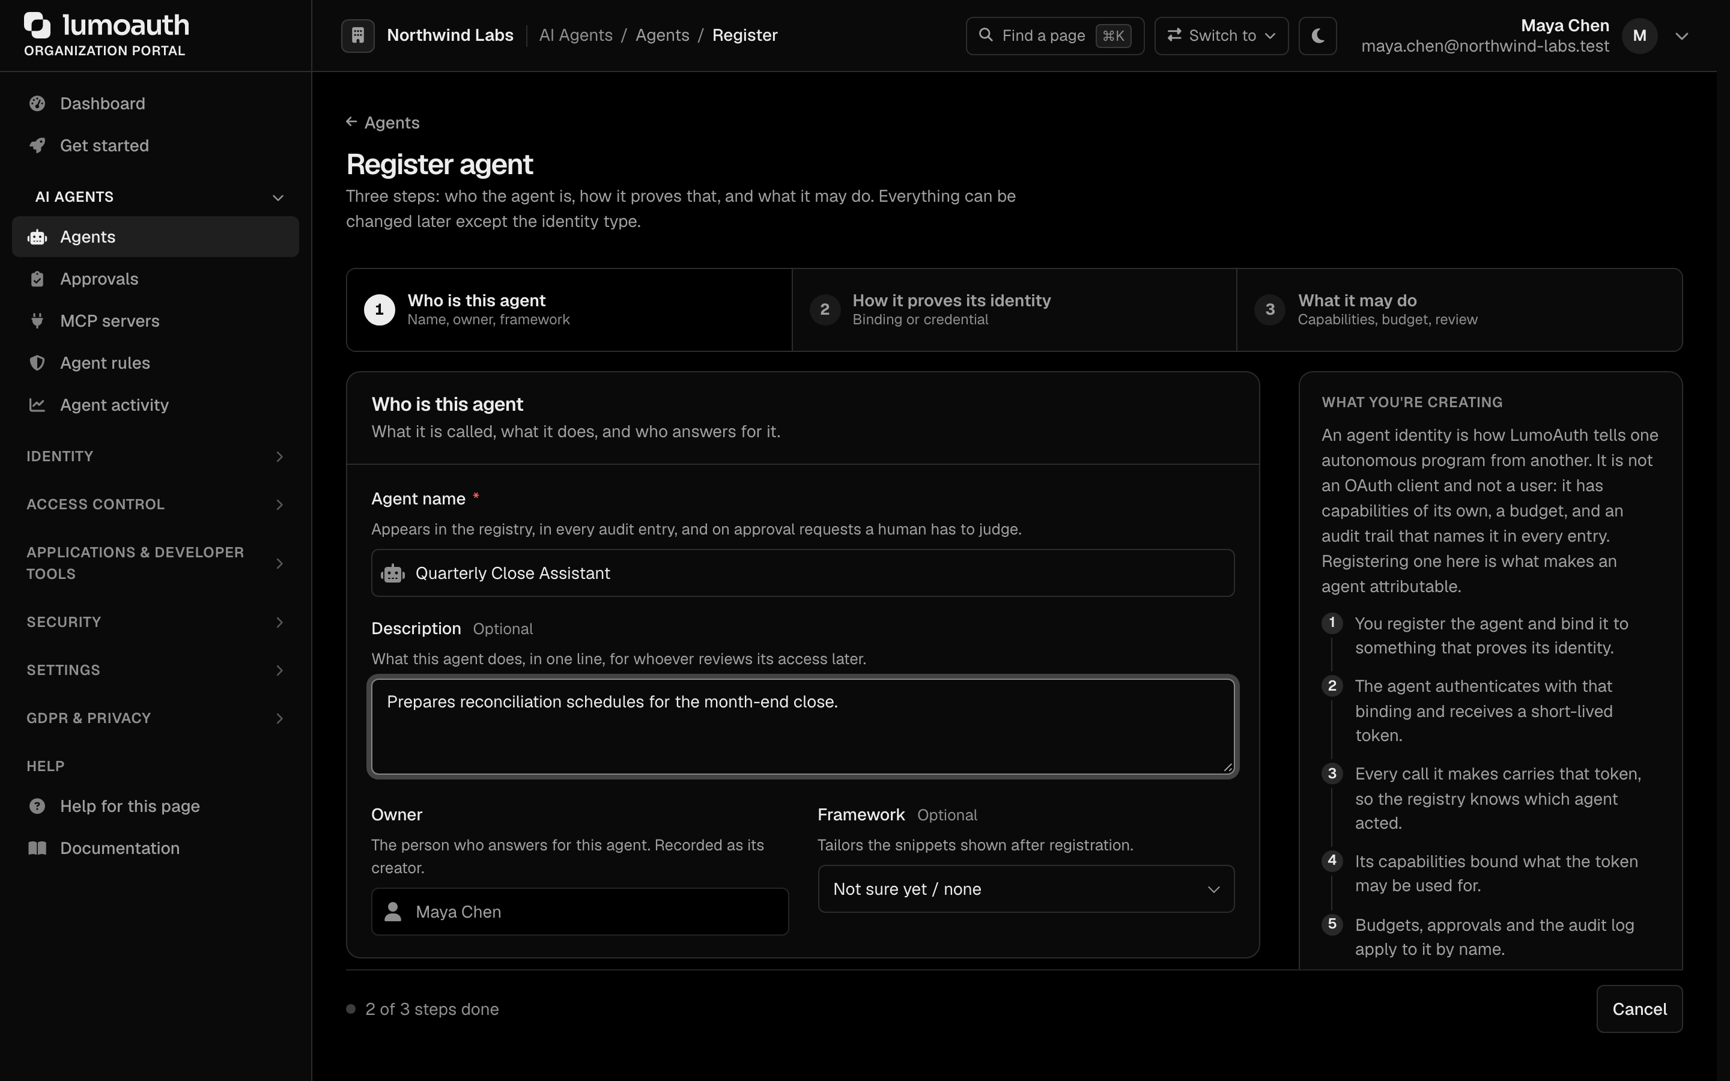The image size is (1730, 1081).
Task: Select the Agents robot icon in sidebar
Action: (37, 237)
